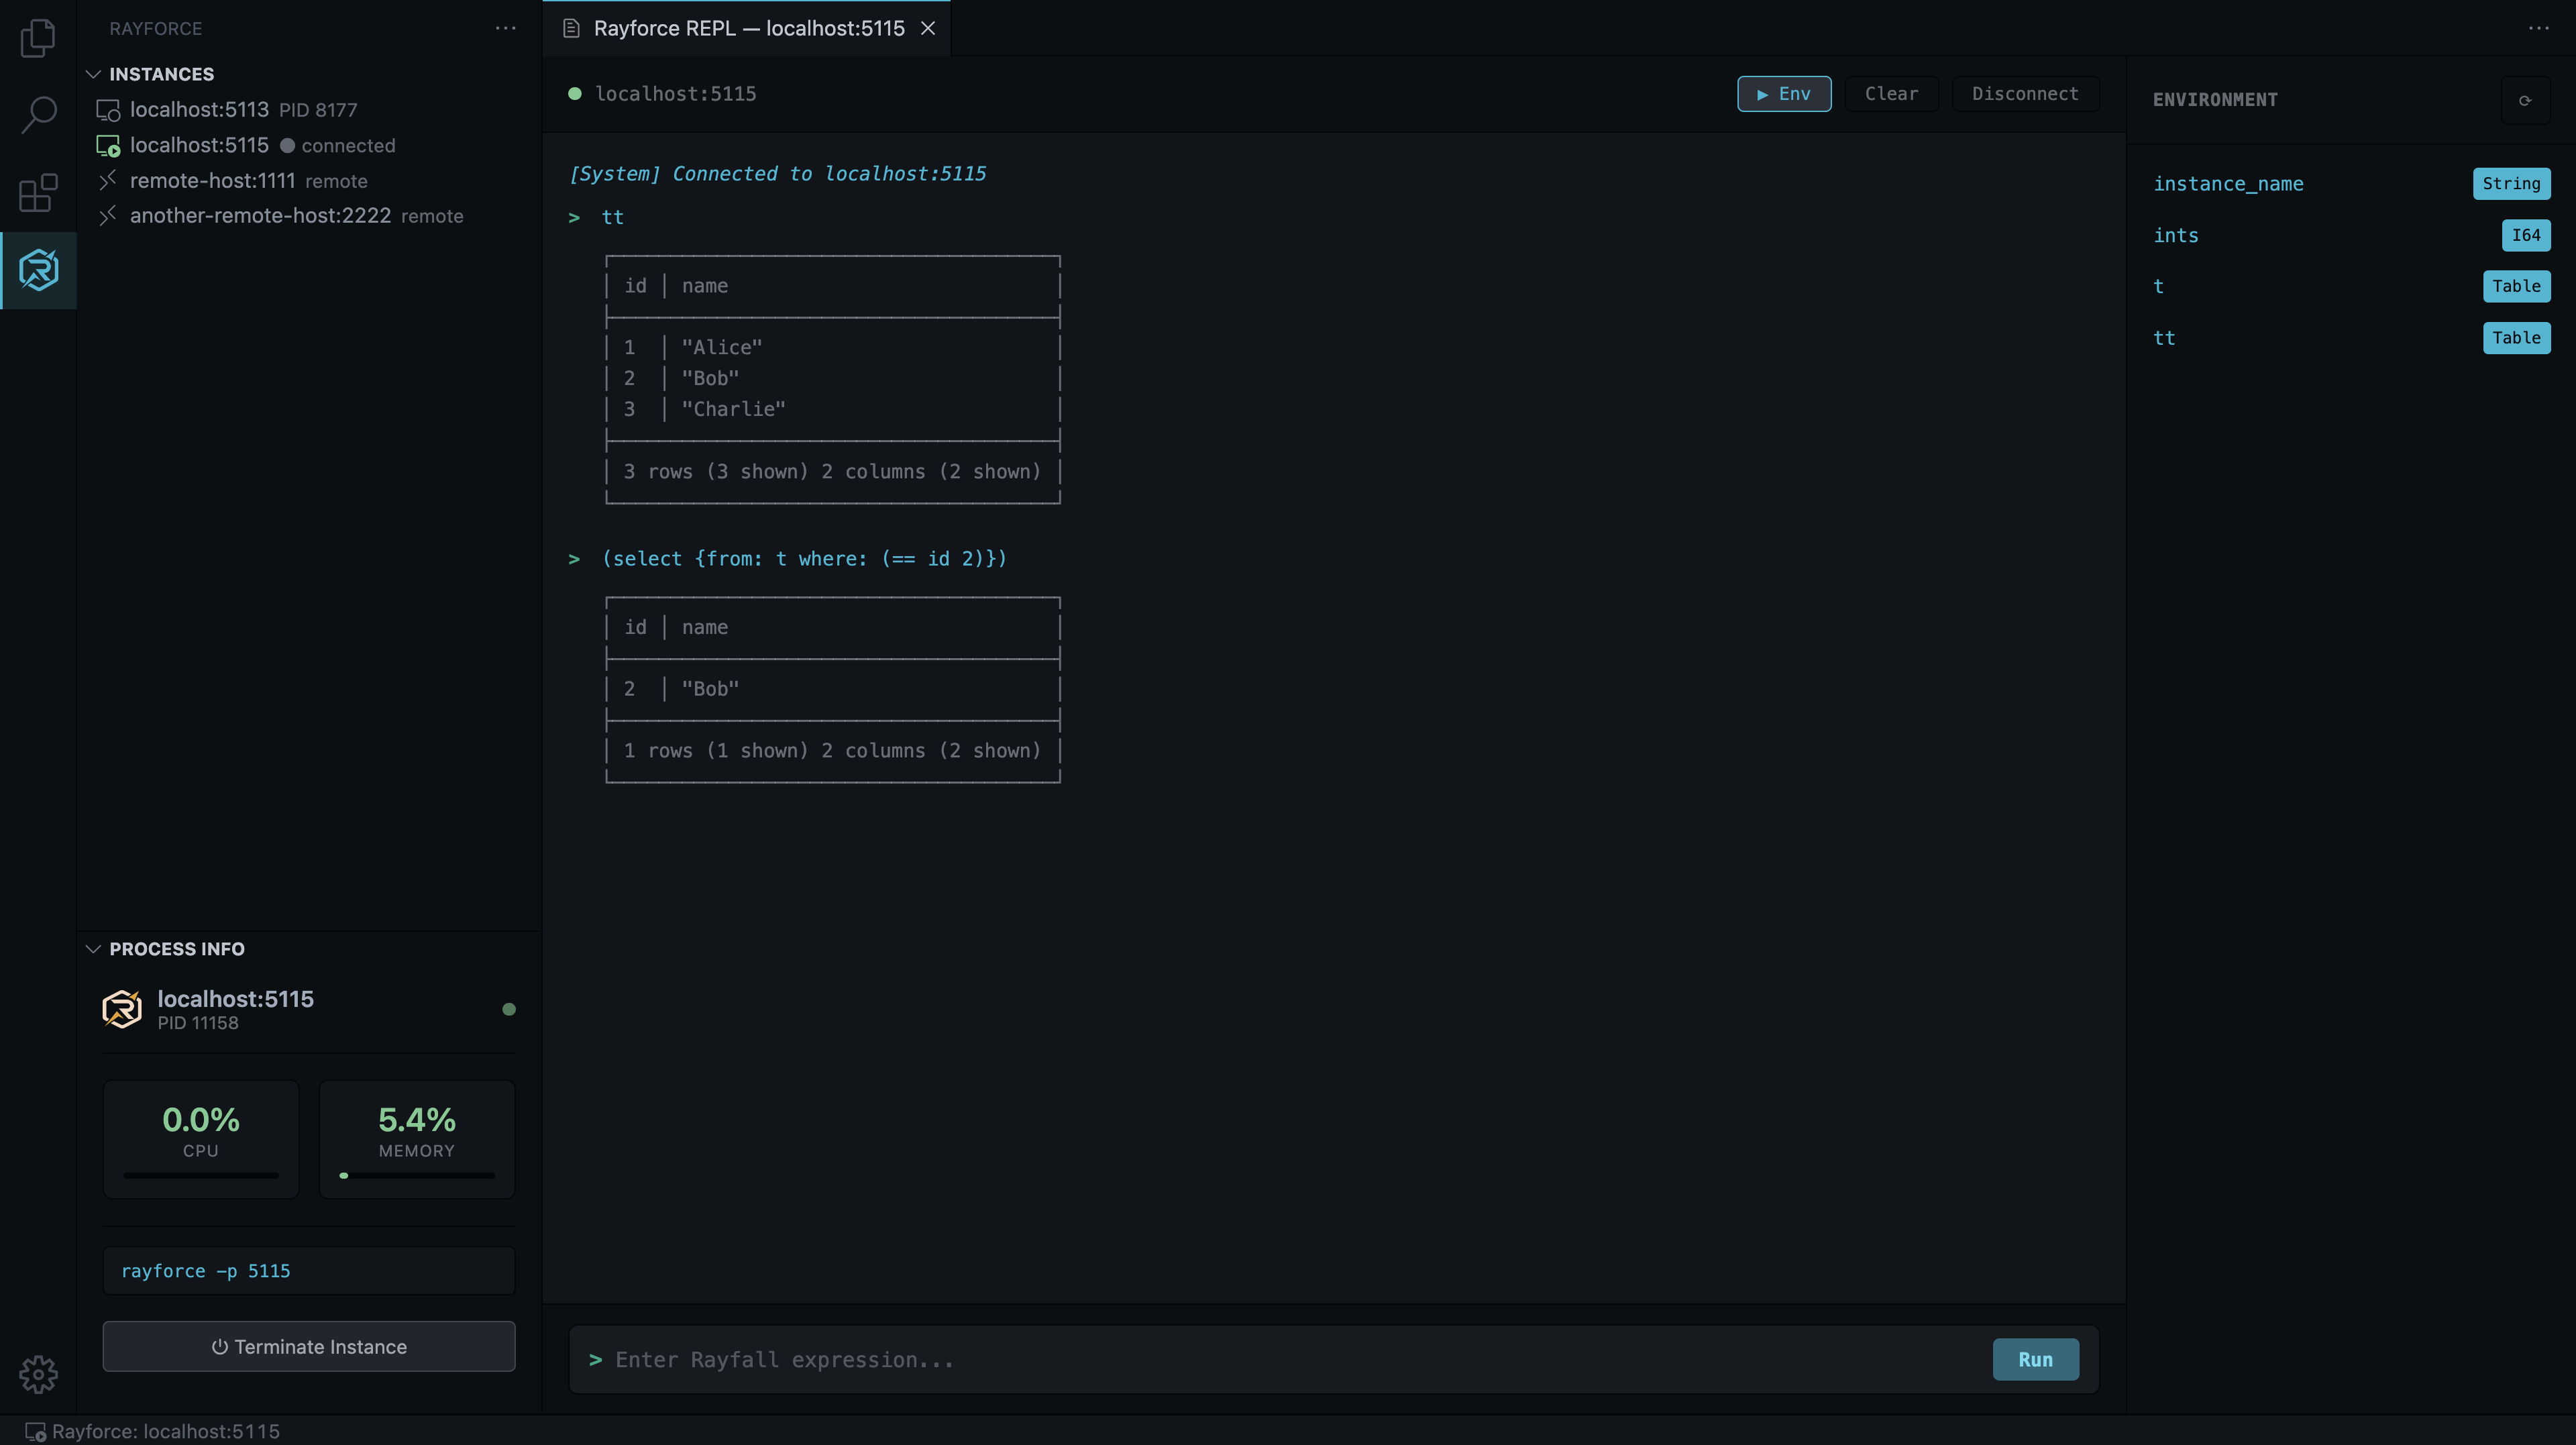This screenshot has width=2576, height=1445.
Task: Collapse the INSTANCES section
Action: (x=94, y=73)
